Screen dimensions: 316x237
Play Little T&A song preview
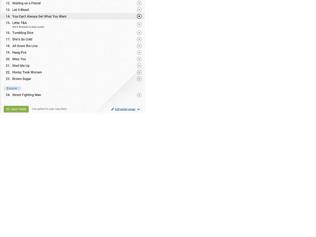(x=139, y=25)
